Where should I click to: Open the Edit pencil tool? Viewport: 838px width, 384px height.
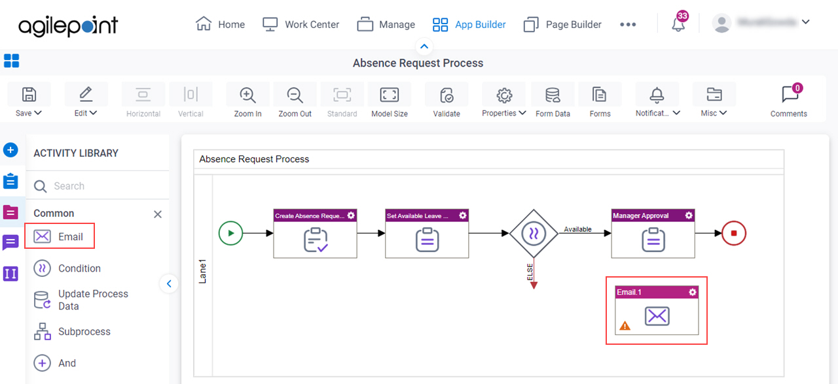(86, 95)
